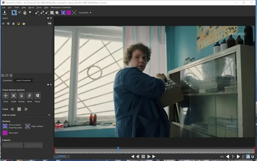Expand the Link to track dropdown
Screen dimensions: 257x161
(33, 115)
